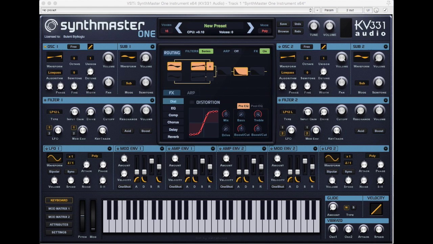Screen dimensions: 433x244
Task: Click the plus mixer node in routing
Action: [x=210, y=66]
